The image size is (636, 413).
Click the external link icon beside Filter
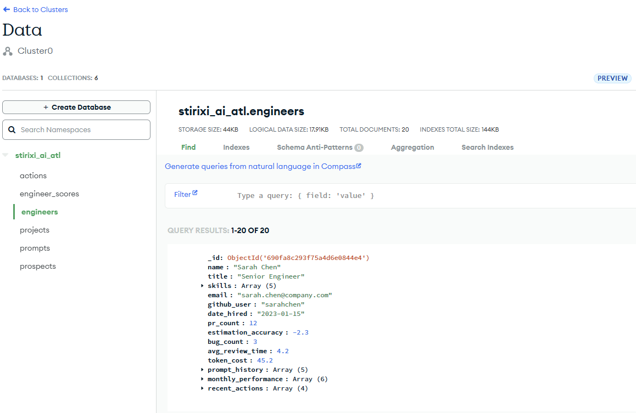[x=194, y=193]
